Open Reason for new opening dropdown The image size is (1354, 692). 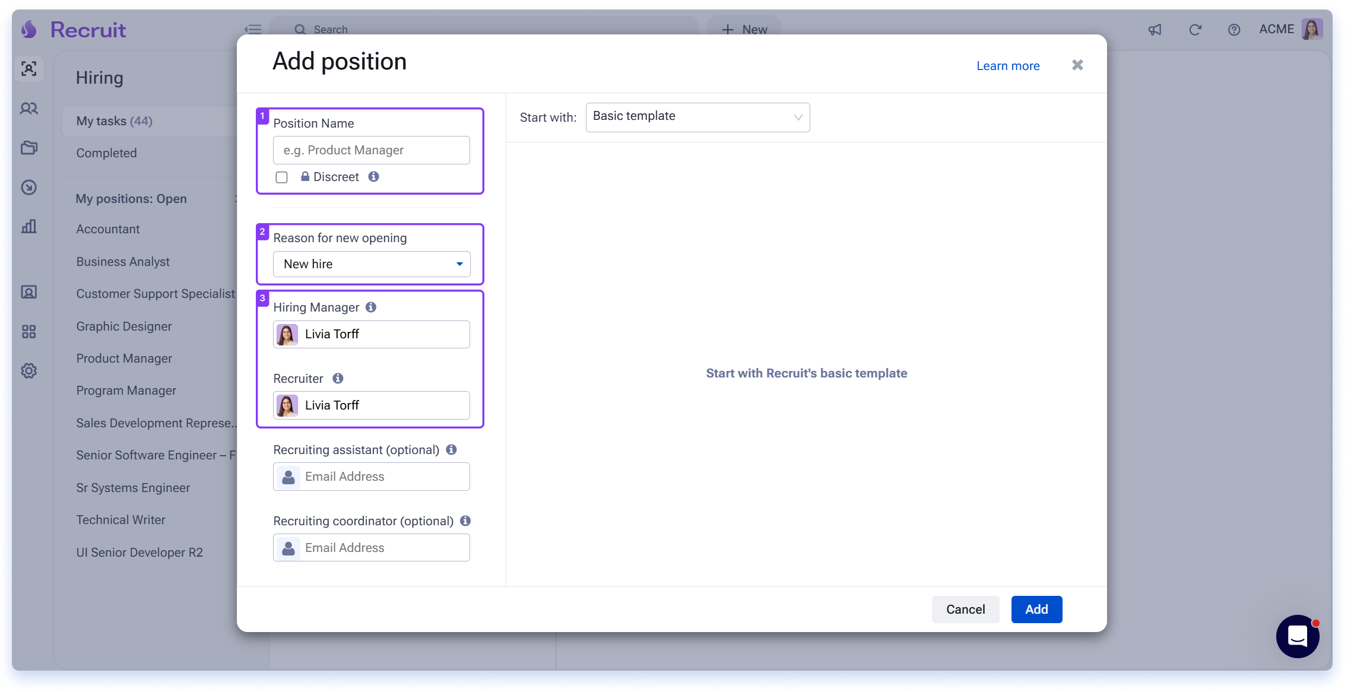pos(372,264)
